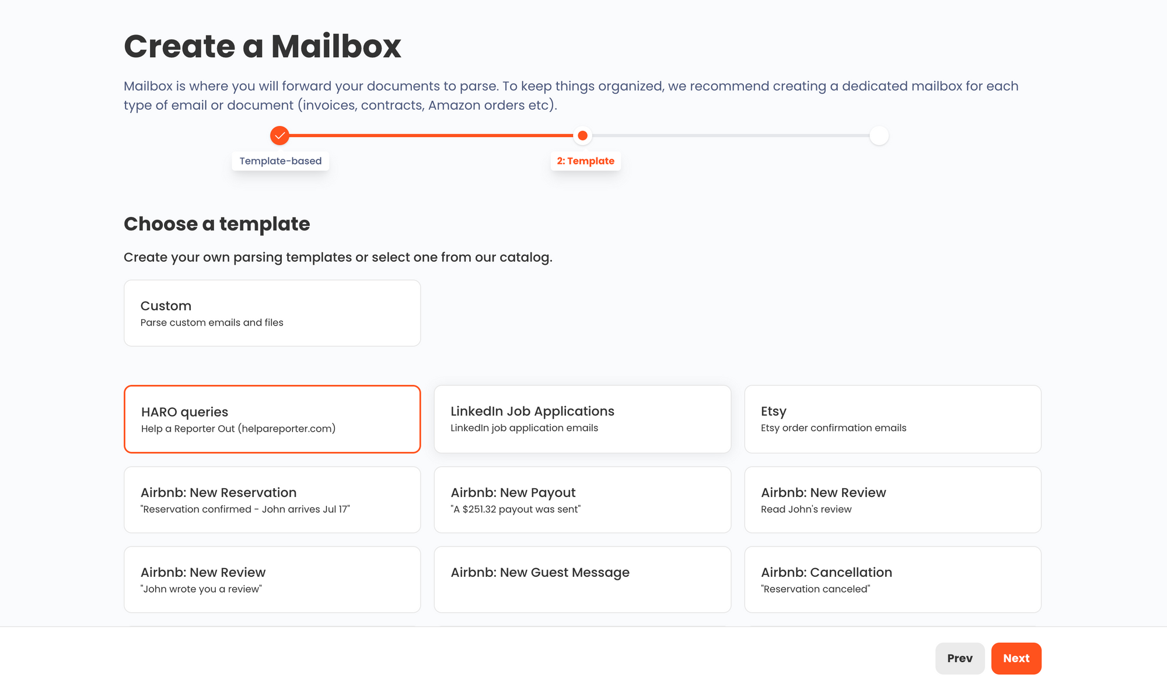Click the Choose a template heading
Image resolution: width=1167 pixels, height=690 pixels.
(x=216, y=224)
